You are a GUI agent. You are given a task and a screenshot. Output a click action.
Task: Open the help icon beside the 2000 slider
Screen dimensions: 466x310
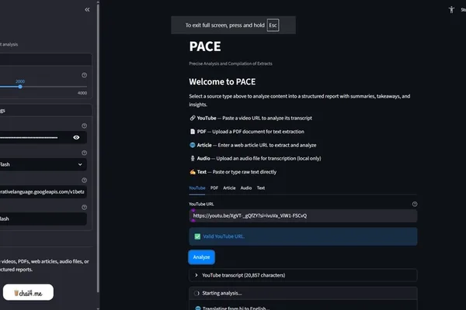[85, 75]
